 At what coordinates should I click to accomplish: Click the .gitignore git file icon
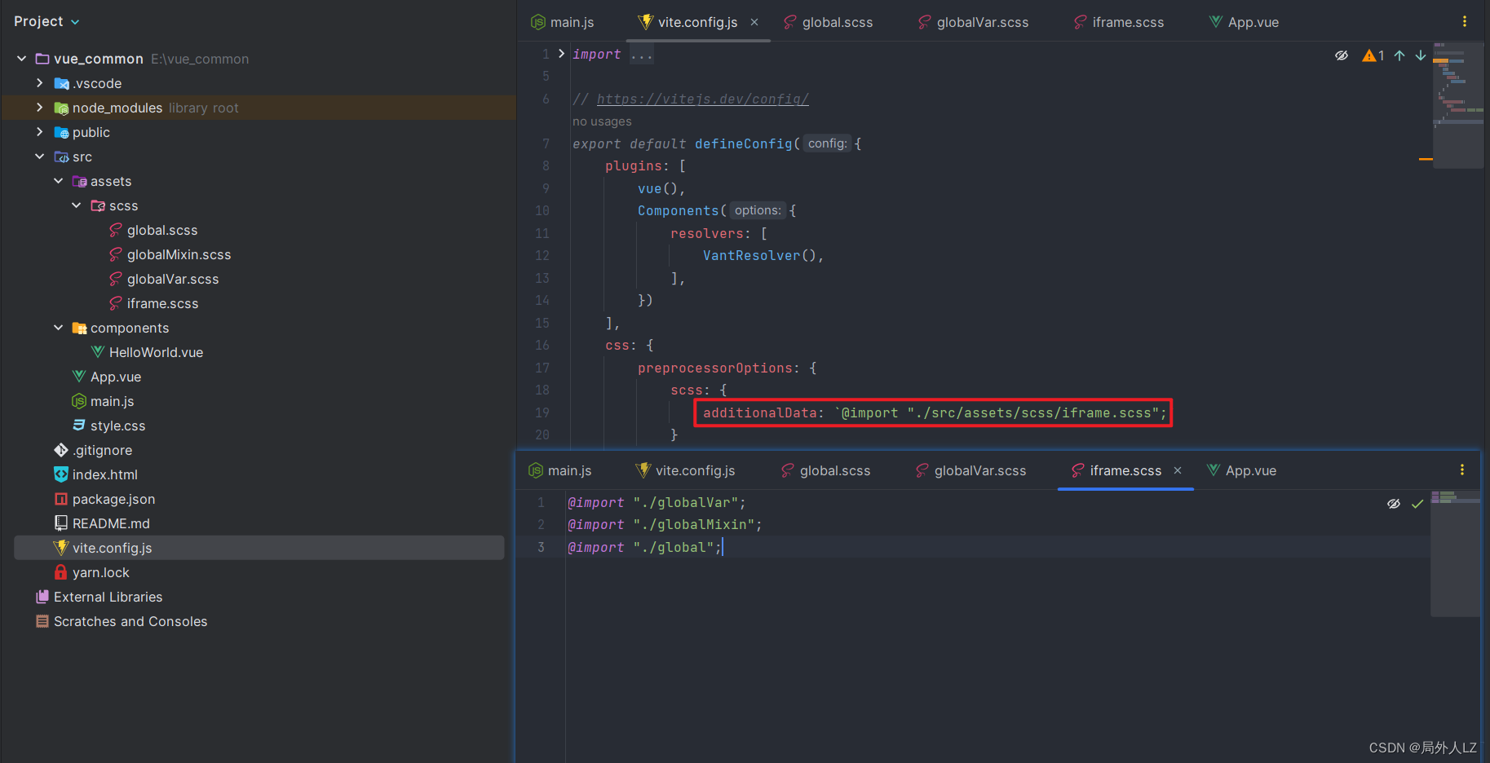(61, 450)
